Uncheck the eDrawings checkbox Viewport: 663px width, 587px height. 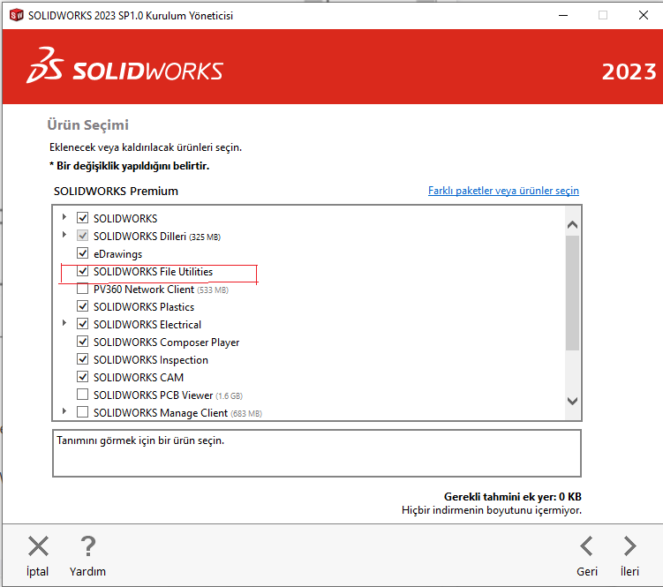(x=83, y=254)
